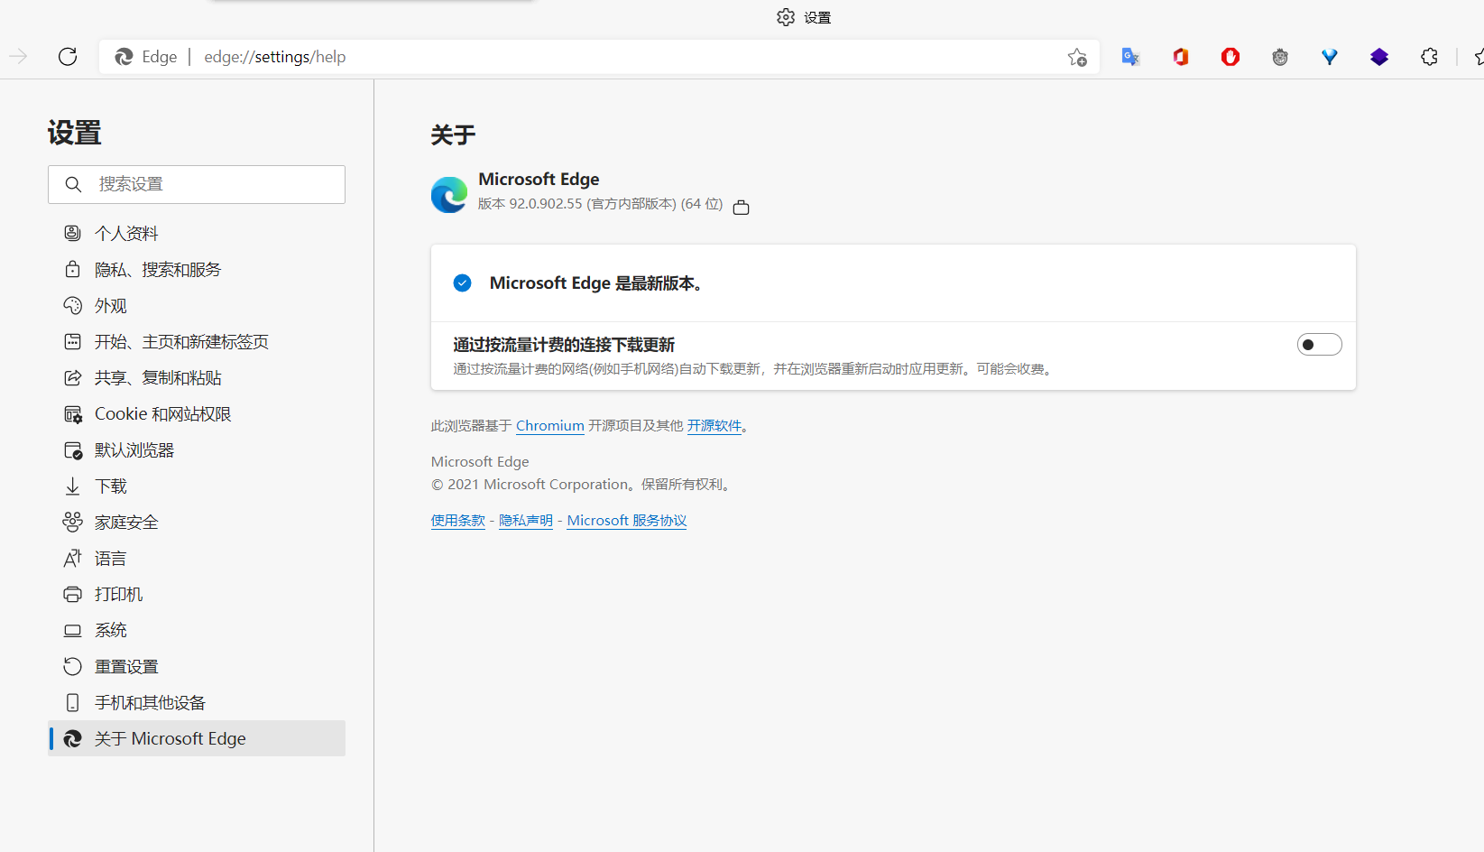Open 开始、主页和新建标签页 section
The width and height of the screenshot is (1484, 852).
pos(197,341)
